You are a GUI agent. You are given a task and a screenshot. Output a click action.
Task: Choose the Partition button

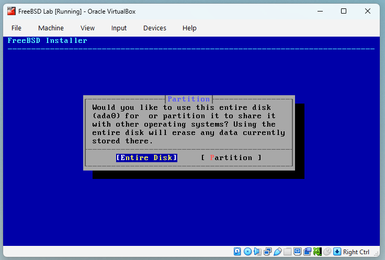[x=231, y=157]
